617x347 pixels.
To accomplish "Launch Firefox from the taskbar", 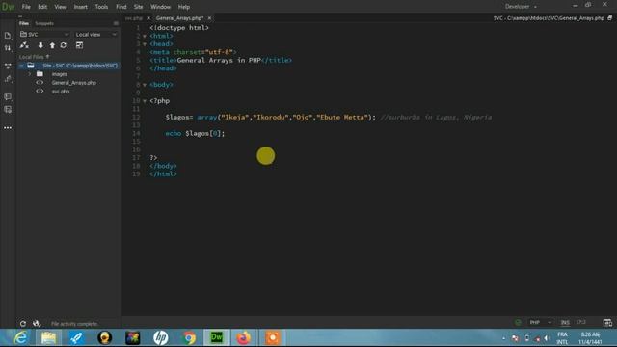I will (x=244, y=338).
